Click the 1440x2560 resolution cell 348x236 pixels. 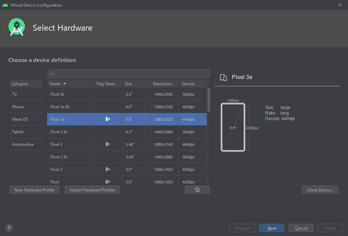[x=165, y=94]
